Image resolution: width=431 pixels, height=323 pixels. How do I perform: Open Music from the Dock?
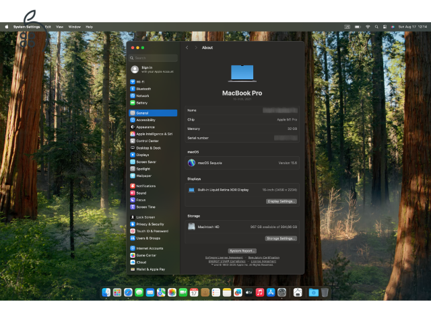[260, 293]
